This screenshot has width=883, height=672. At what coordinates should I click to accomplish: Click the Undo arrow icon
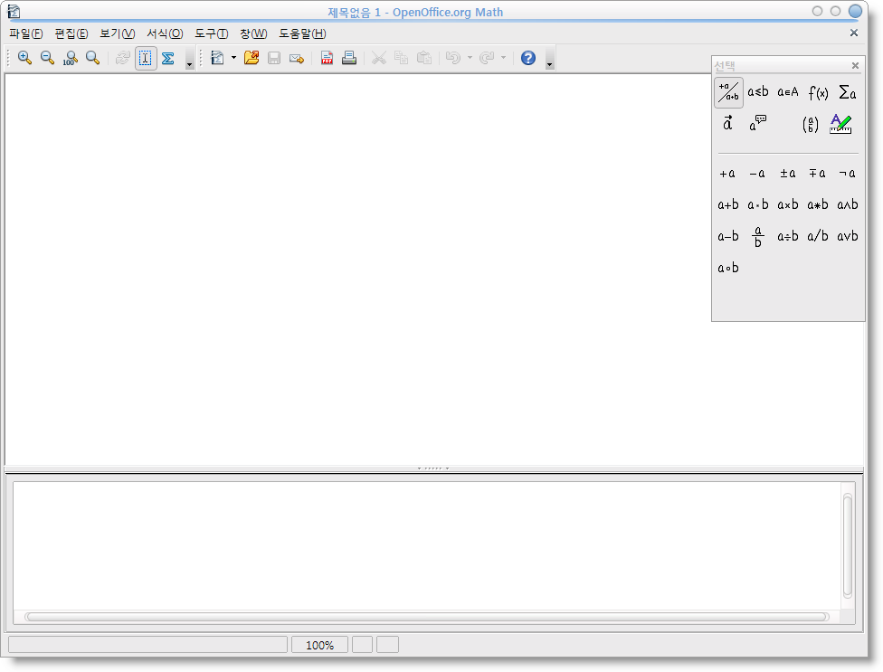click(x=453, y=58)
